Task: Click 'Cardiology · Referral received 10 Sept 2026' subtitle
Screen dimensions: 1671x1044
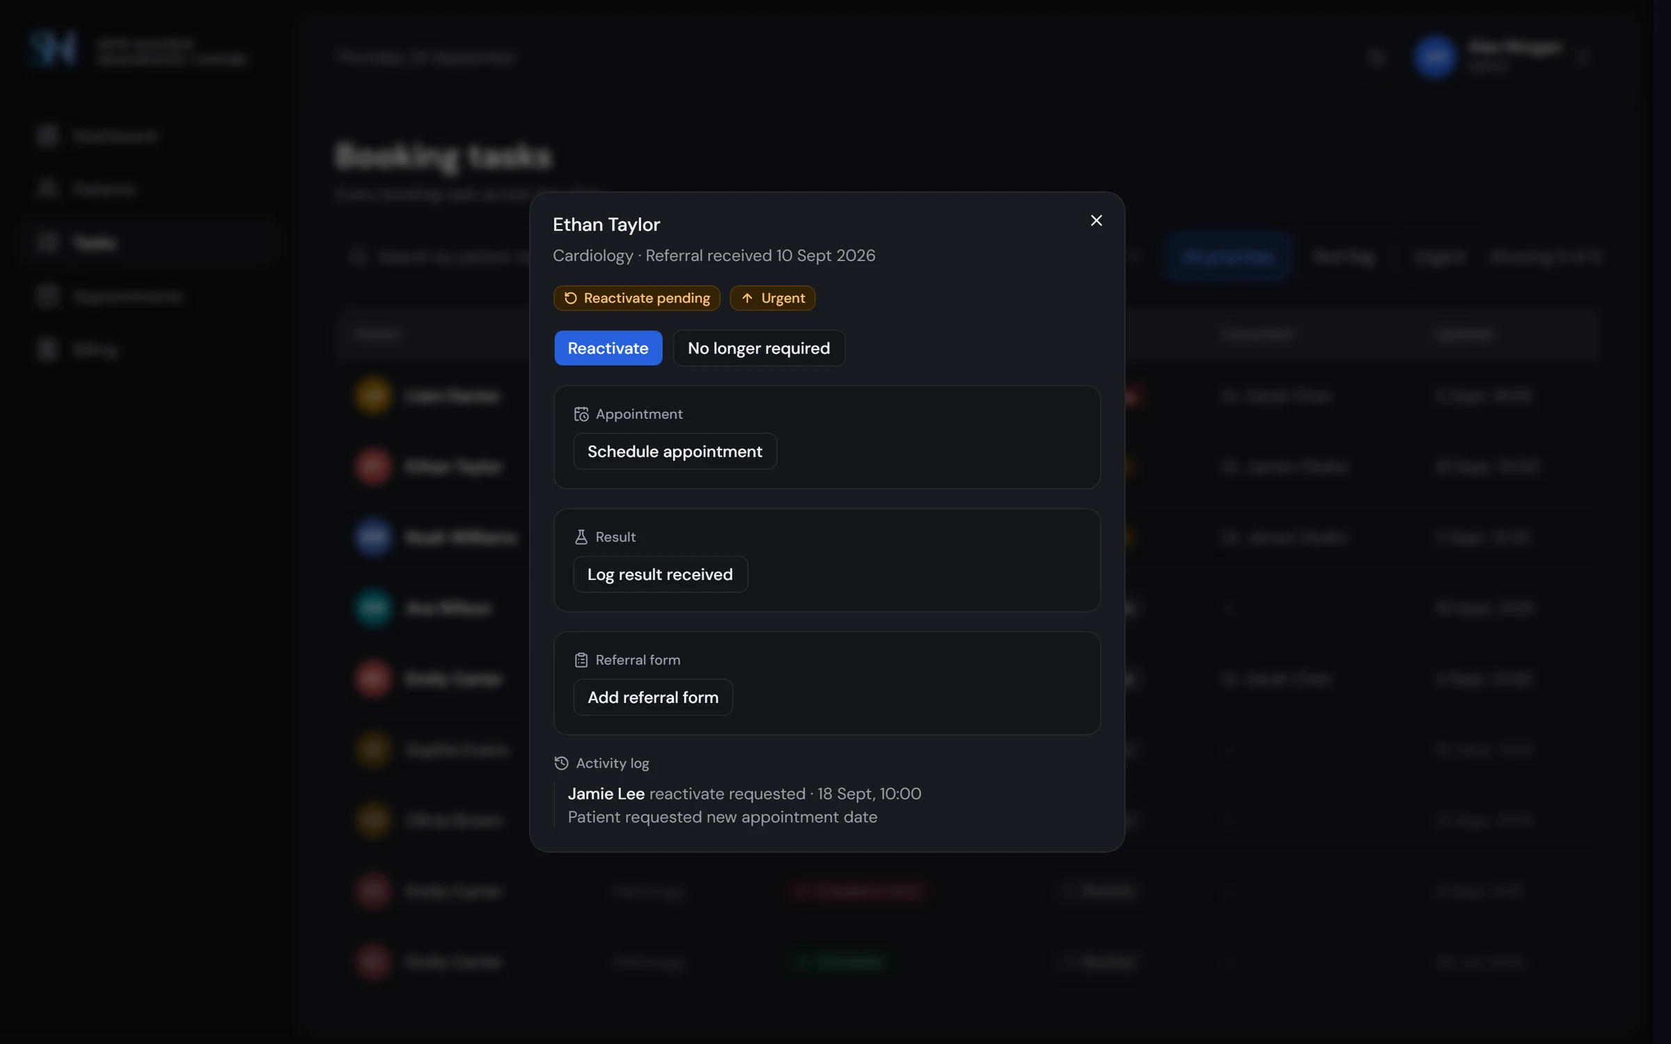Action: pyautogui.click(x=714, y=255)
